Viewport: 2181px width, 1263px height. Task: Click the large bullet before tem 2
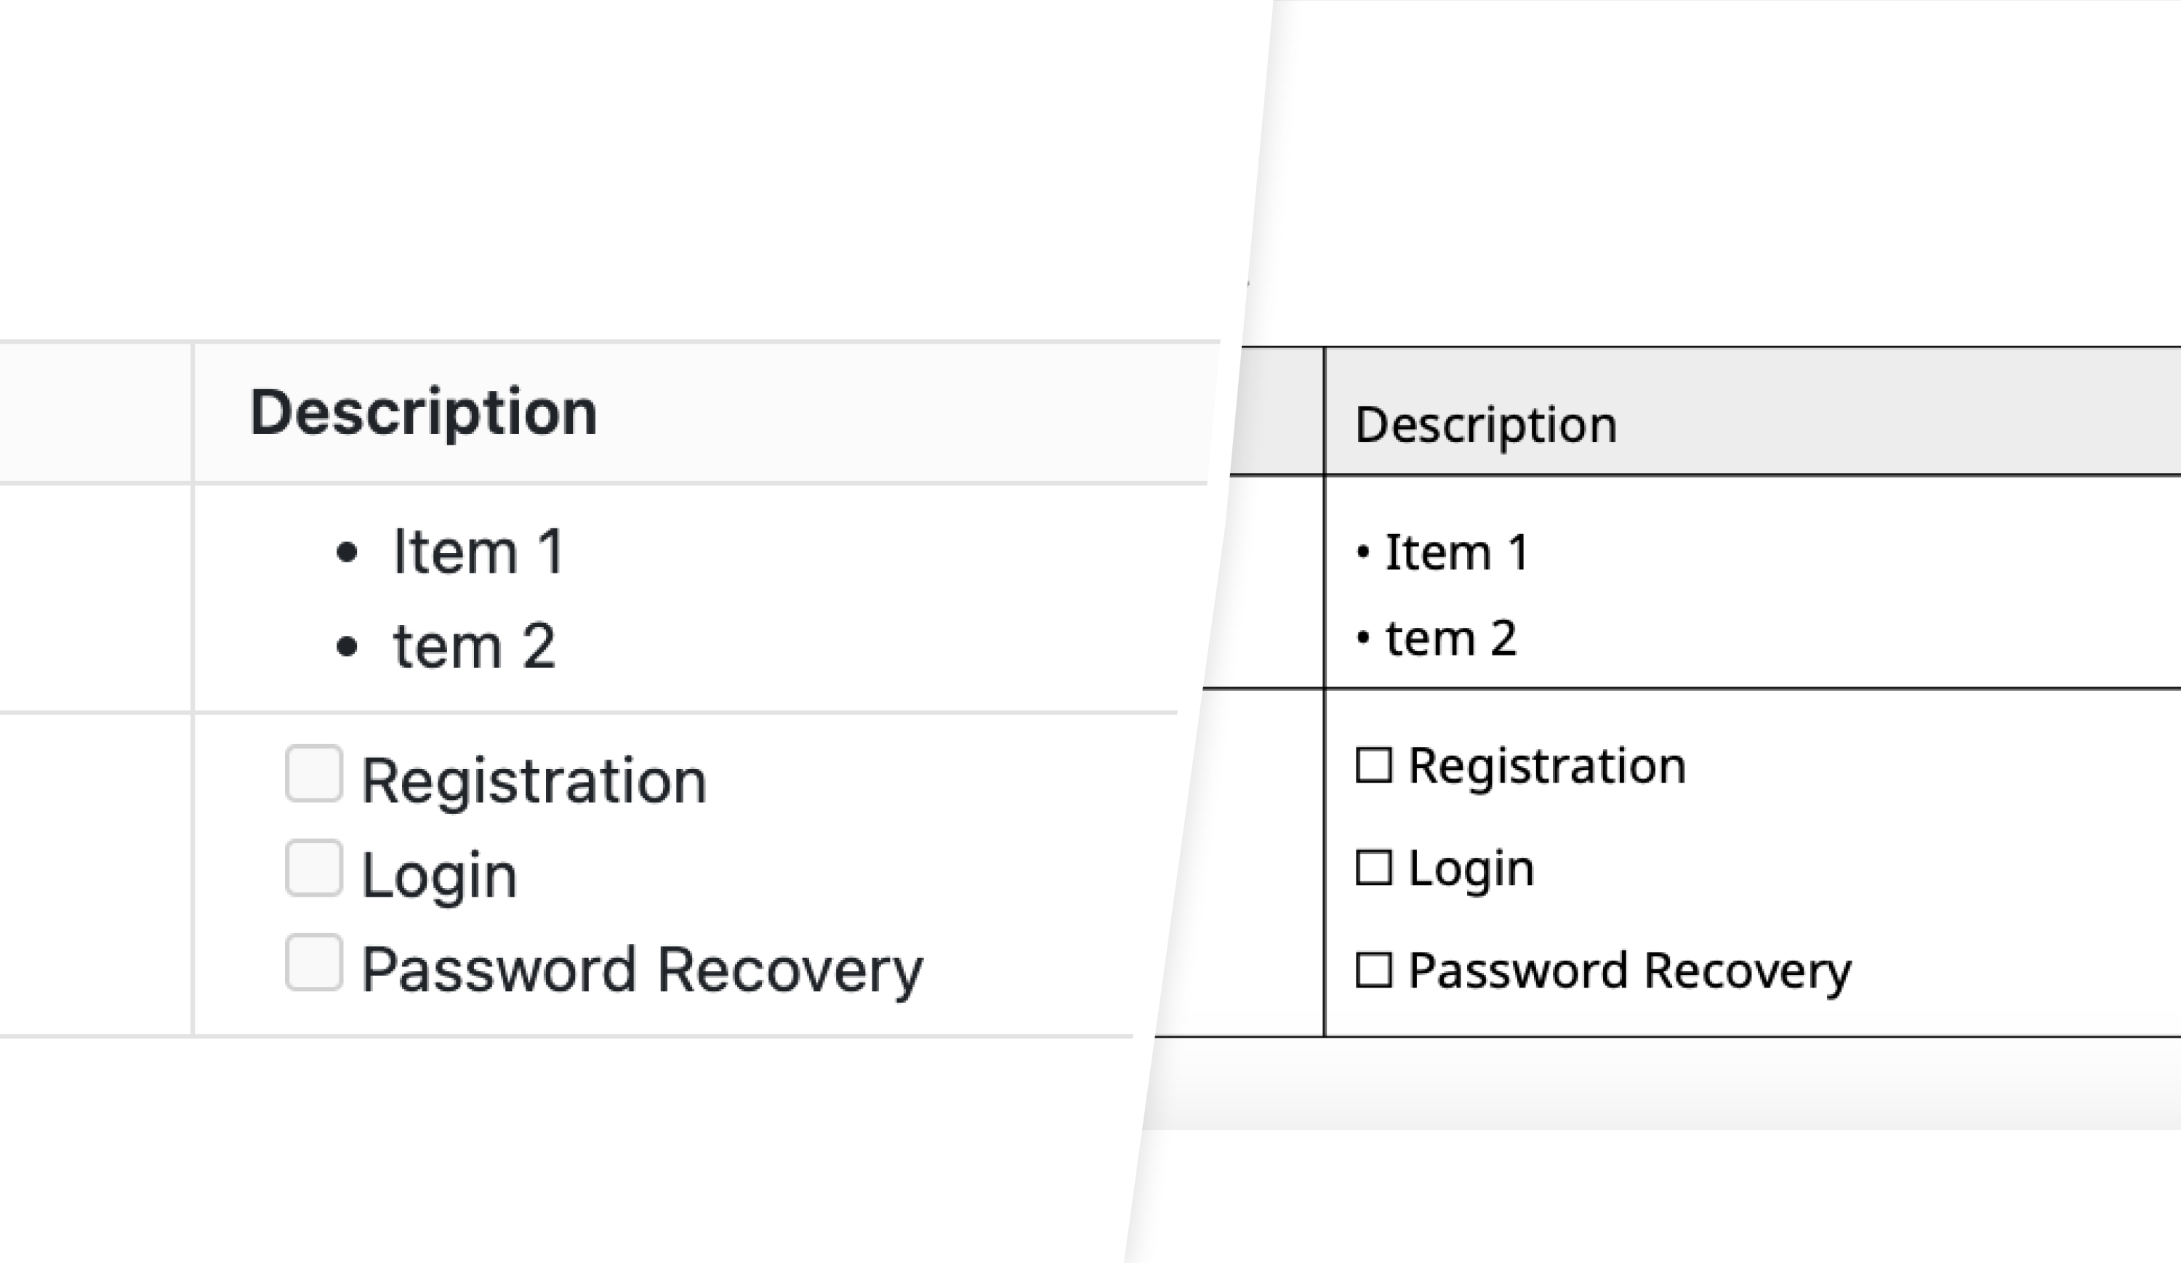click(346, 646)
